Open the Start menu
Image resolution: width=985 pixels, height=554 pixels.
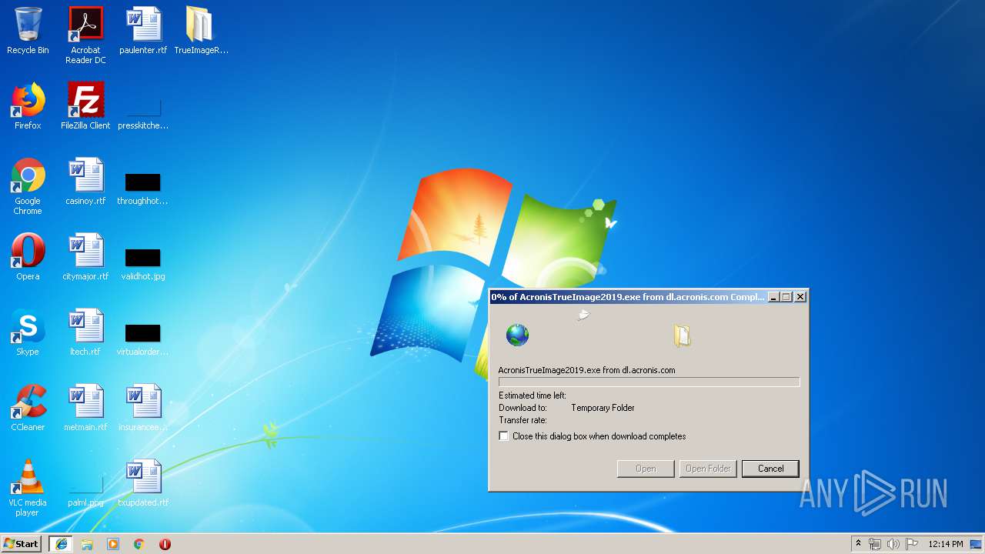pyautogui.click(x=21, y=544)
